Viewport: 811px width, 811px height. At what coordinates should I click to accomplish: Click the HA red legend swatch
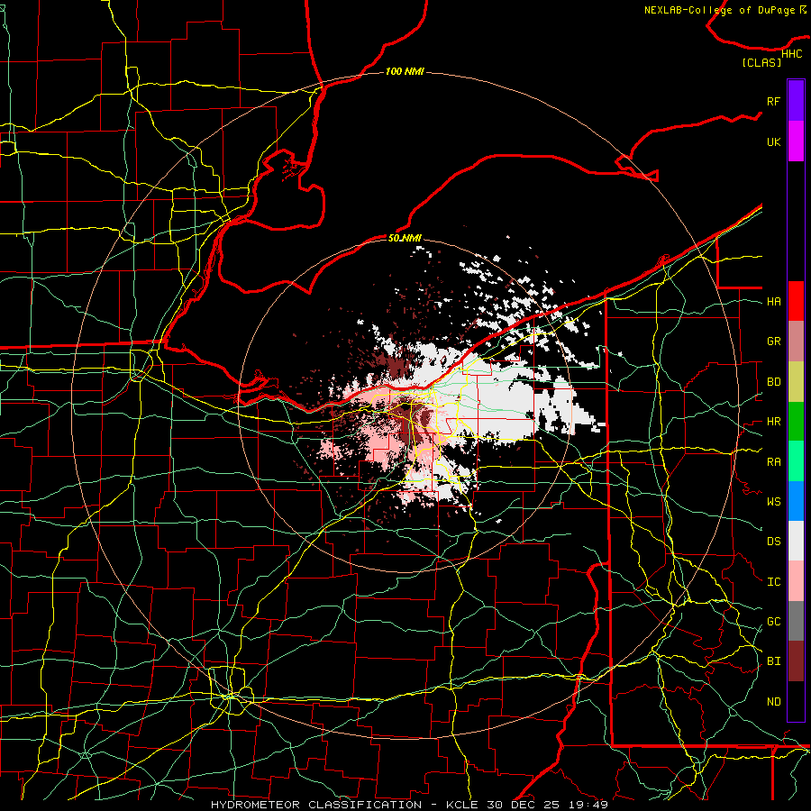point(796,301)
